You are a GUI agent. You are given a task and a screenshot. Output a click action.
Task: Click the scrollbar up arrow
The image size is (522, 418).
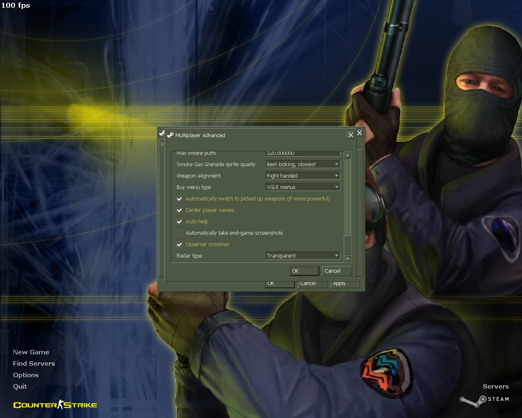[x=347, y=155]
